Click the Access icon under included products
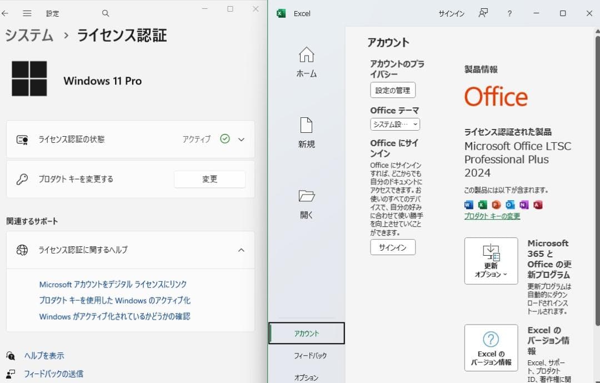Screen dimensions: 600x383 click(x=538, y=205)
